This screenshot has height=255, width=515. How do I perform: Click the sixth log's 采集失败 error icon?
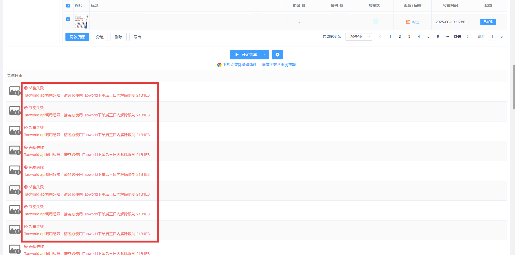pos(26,187)
